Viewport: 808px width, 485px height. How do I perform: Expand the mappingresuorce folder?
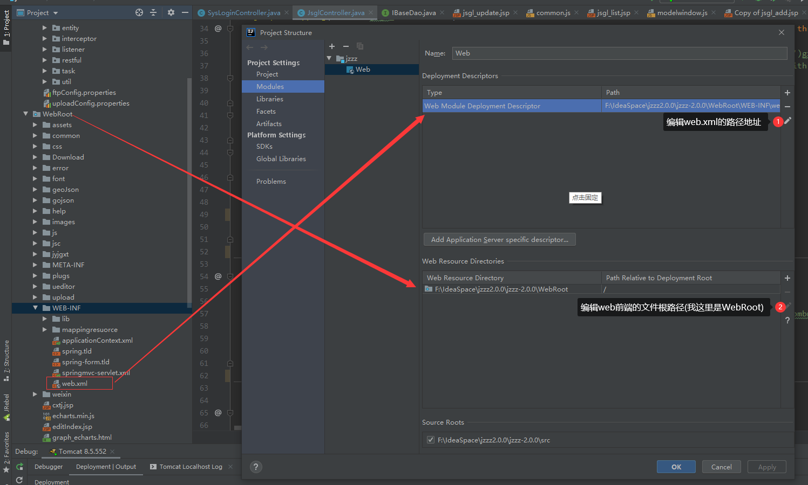[45, 329]
